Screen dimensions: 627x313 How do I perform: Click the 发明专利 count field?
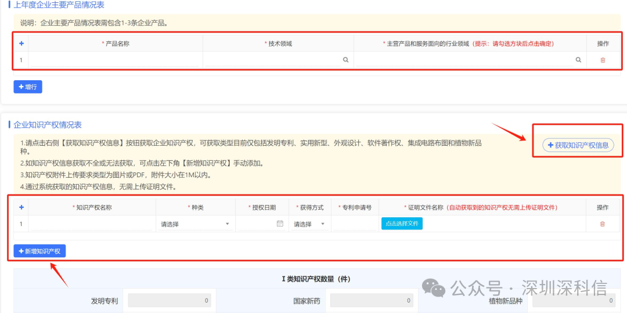click(x=170, y=300)
